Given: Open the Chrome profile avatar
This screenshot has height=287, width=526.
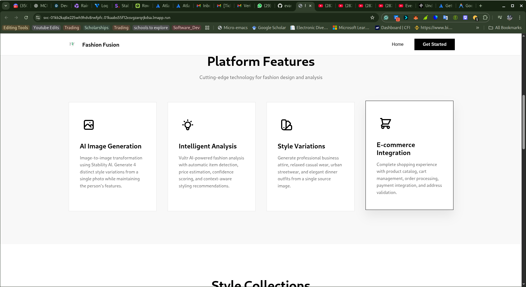Looking at the screenshot, I should pos(510,18).
